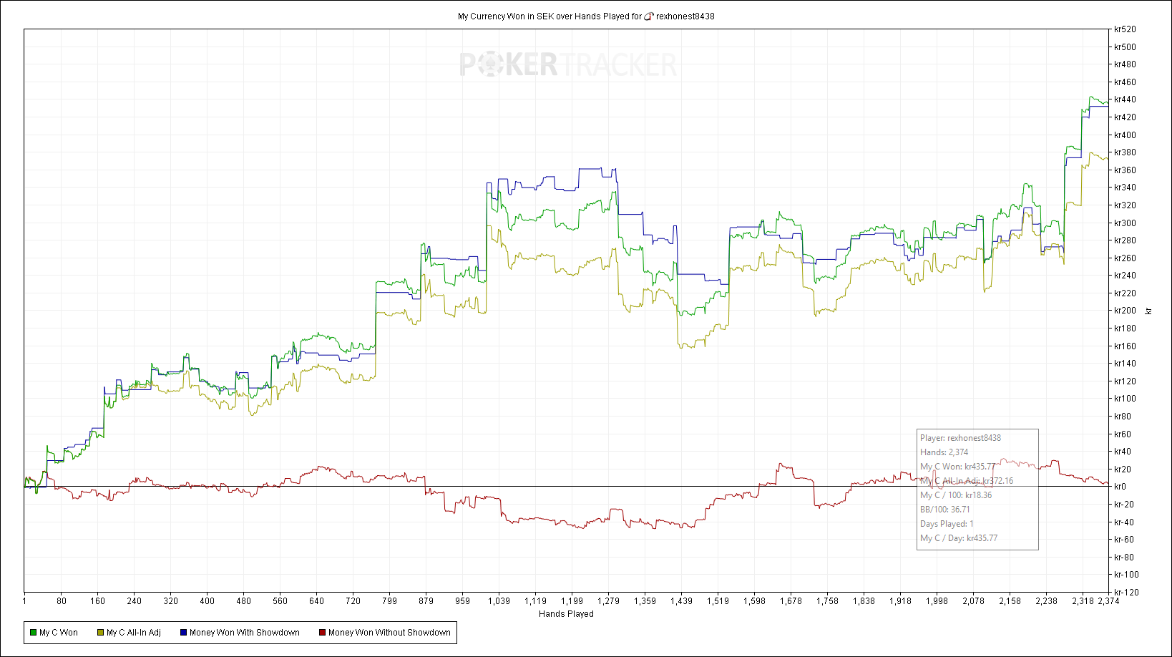Select the My C All-In Adj legend label
Image resolution: width=1172 pixels, height=657 pixels.
pos(134,633)
